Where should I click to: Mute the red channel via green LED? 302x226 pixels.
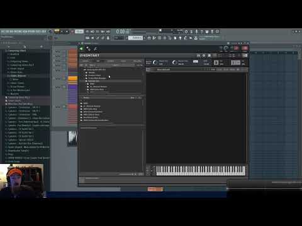[x=64, y=107]
